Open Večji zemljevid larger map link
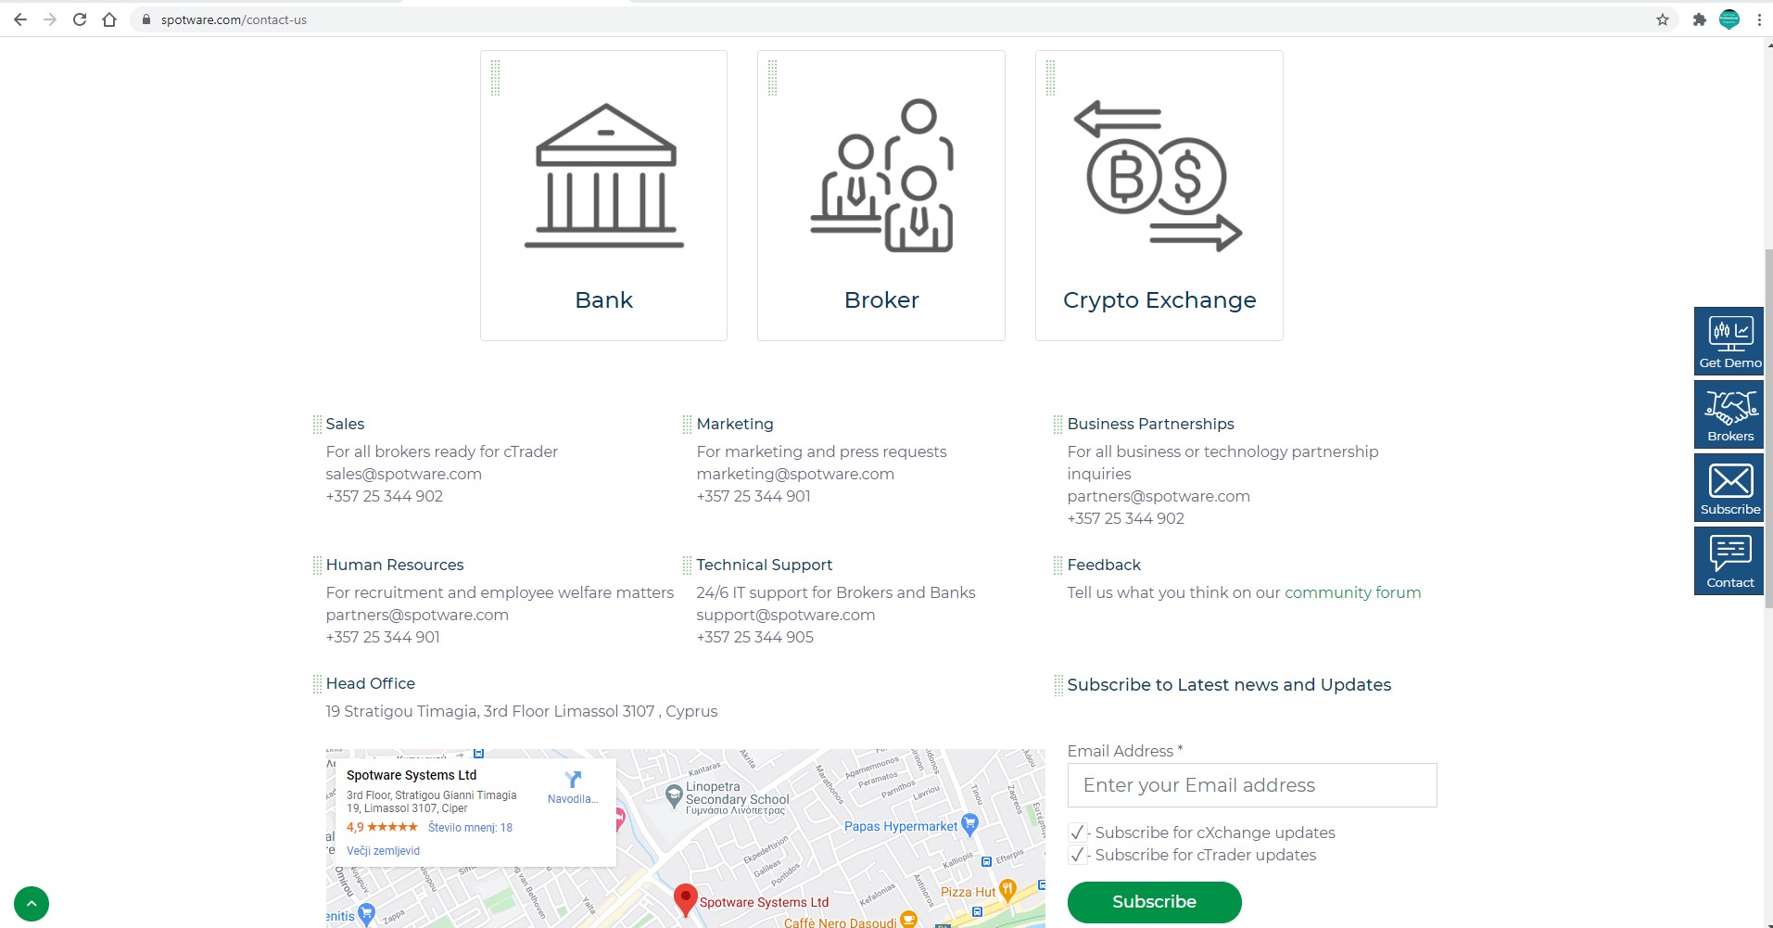The width and height of the screenshot is (1773, 928). point(383,851)
